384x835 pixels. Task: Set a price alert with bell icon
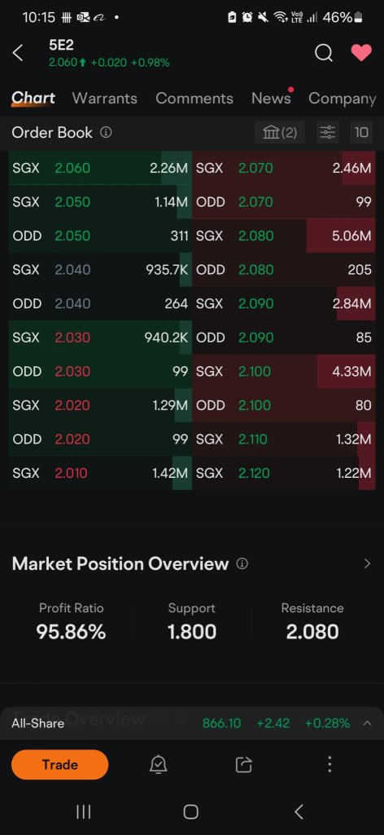(x=159, y=765)
